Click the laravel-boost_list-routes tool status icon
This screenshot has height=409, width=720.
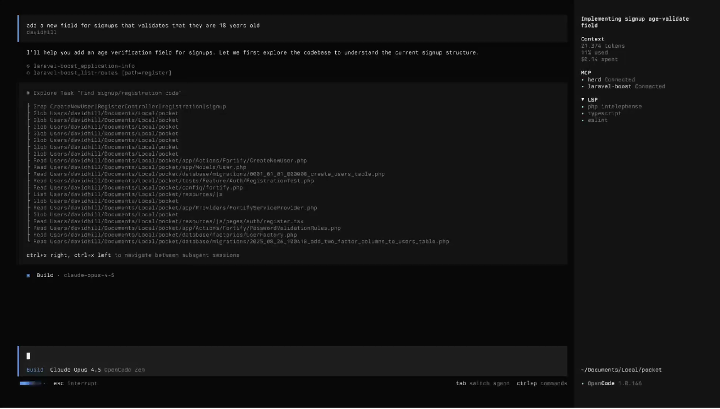pyautogui.click(x=28, y=73)
